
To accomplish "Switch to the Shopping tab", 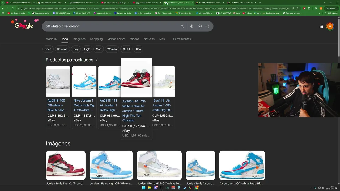I will (x=96, y=39).
